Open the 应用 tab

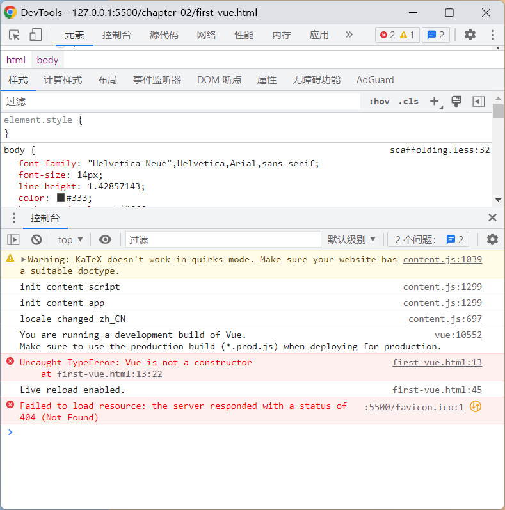point(319,35)
